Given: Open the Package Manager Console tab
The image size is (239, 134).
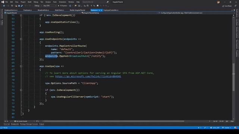Looking at the screenshot, I should (x=29, y=124).
